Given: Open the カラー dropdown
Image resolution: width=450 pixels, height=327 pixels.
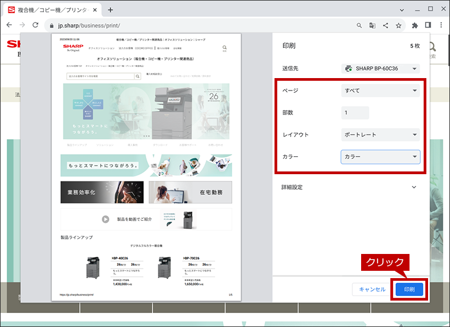Looking at the screenshot, I should tap(381, 157).
